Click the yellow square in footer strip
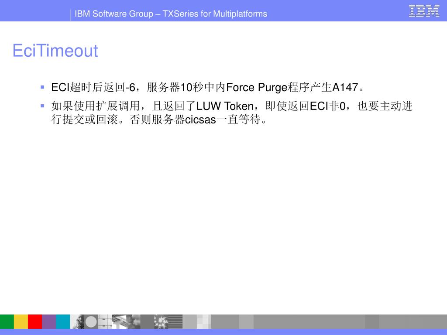447x335 pixels. click(21, 321)
